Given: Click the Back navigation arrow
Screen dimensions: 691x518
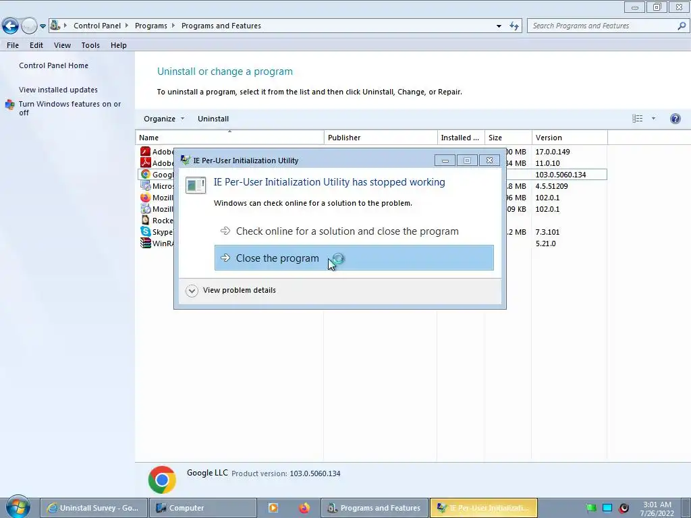Looking at the screenshot, I should [x=10, y=26].
